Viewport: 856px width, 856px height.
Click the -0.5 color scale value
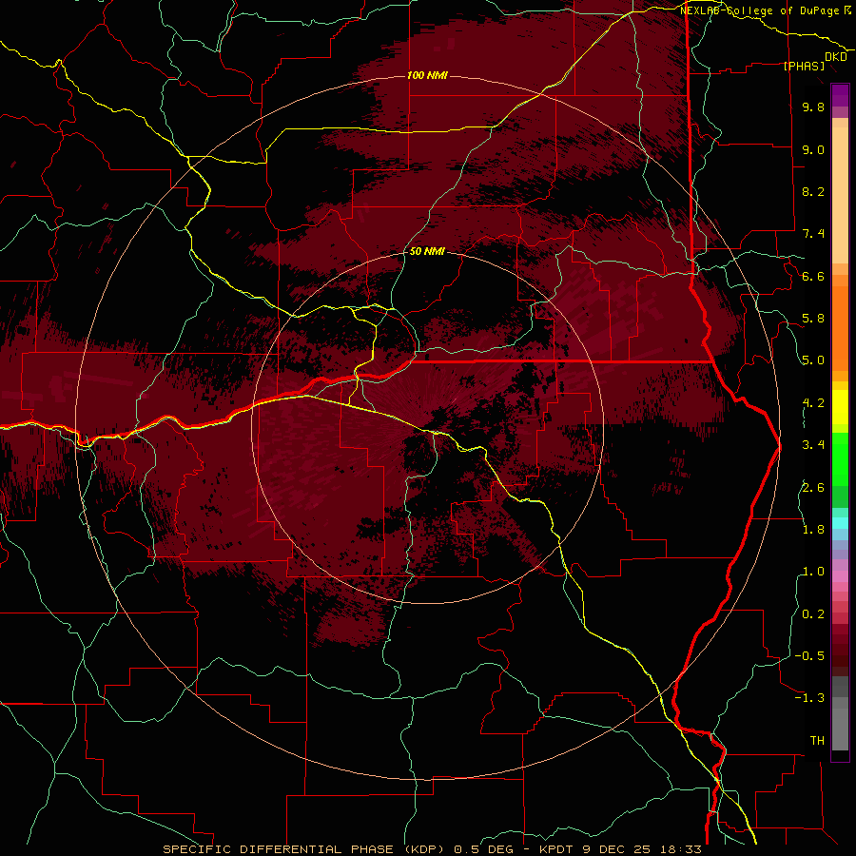(809, 656)
